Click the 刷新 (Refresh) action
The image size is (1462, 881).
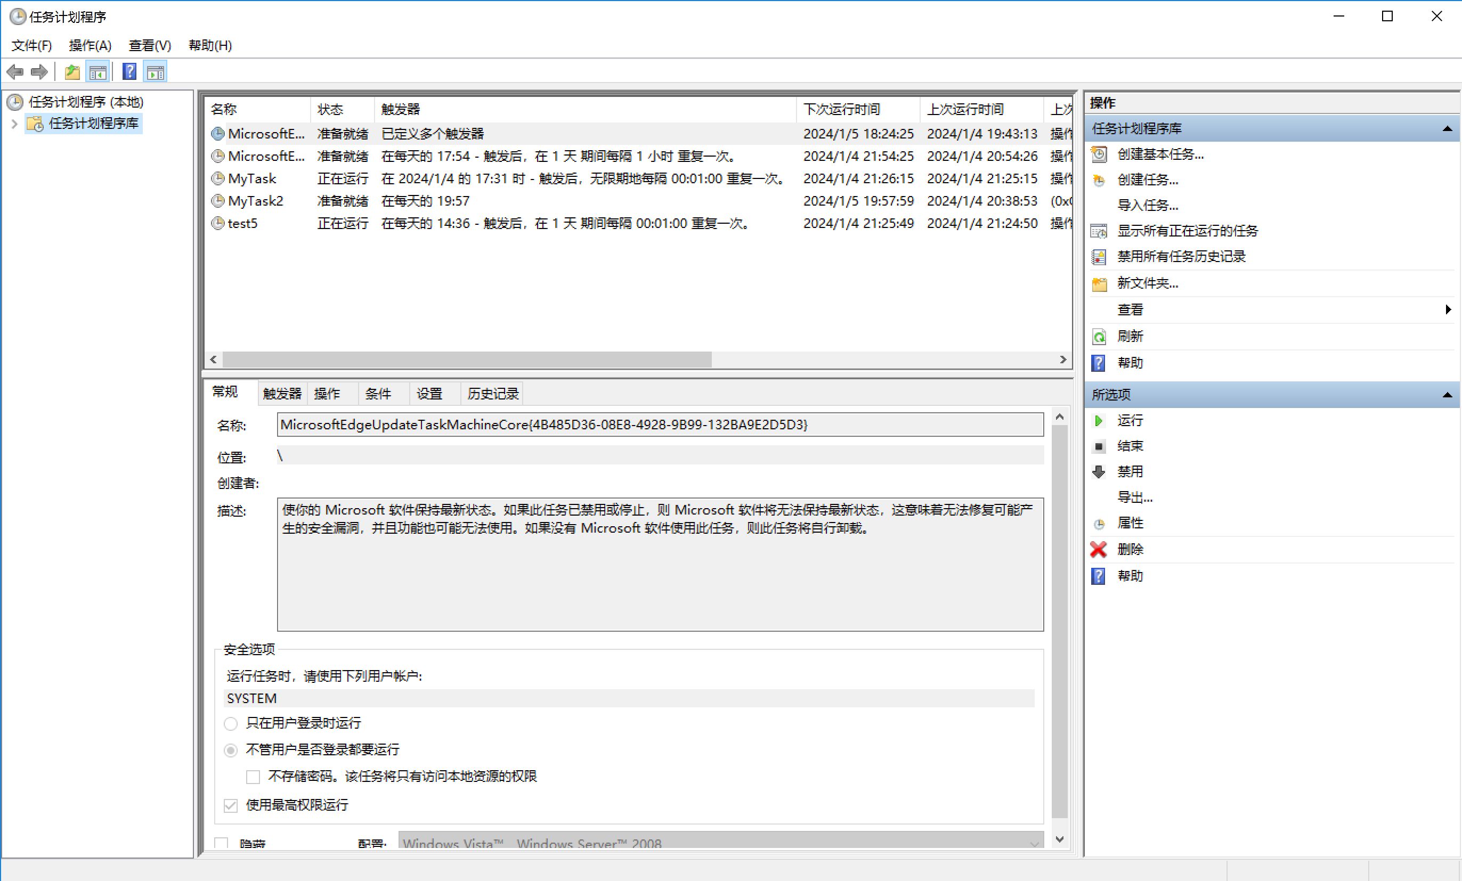[1128, 337]
